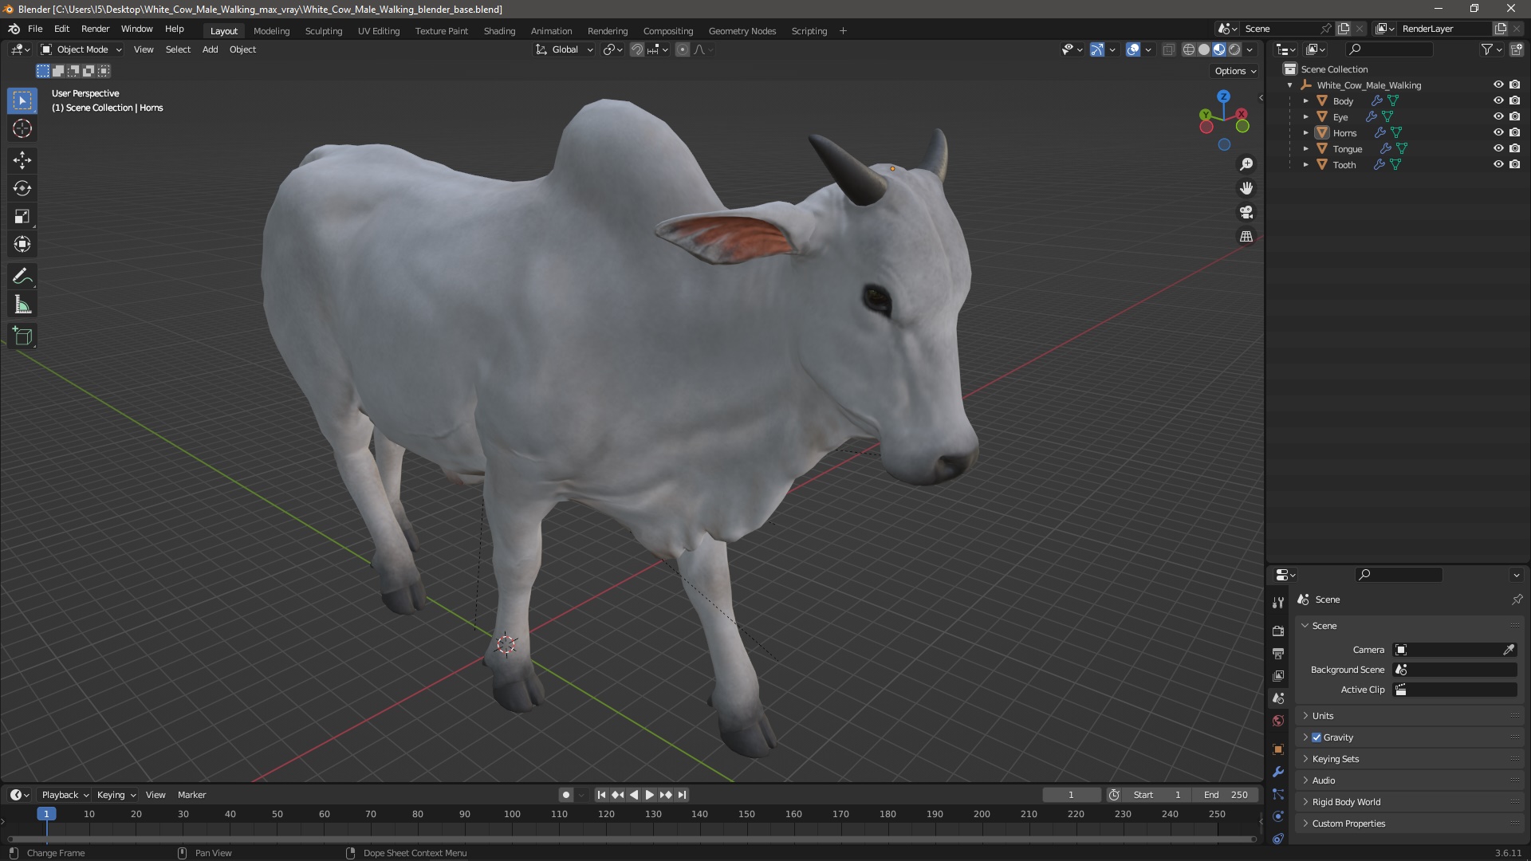This screenshot has width=1531, height=861.
Task: Activate the 3D Cursor tool
Action: 22,128
